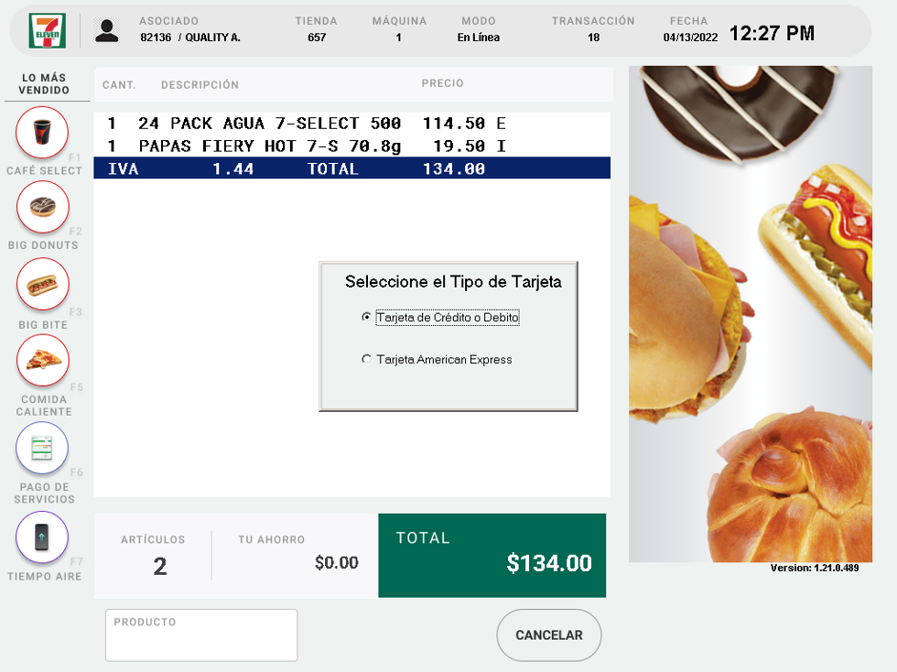The image size is (897, 672).
Task: Click the green Total $134.00 panel
Action: point(492,555)
